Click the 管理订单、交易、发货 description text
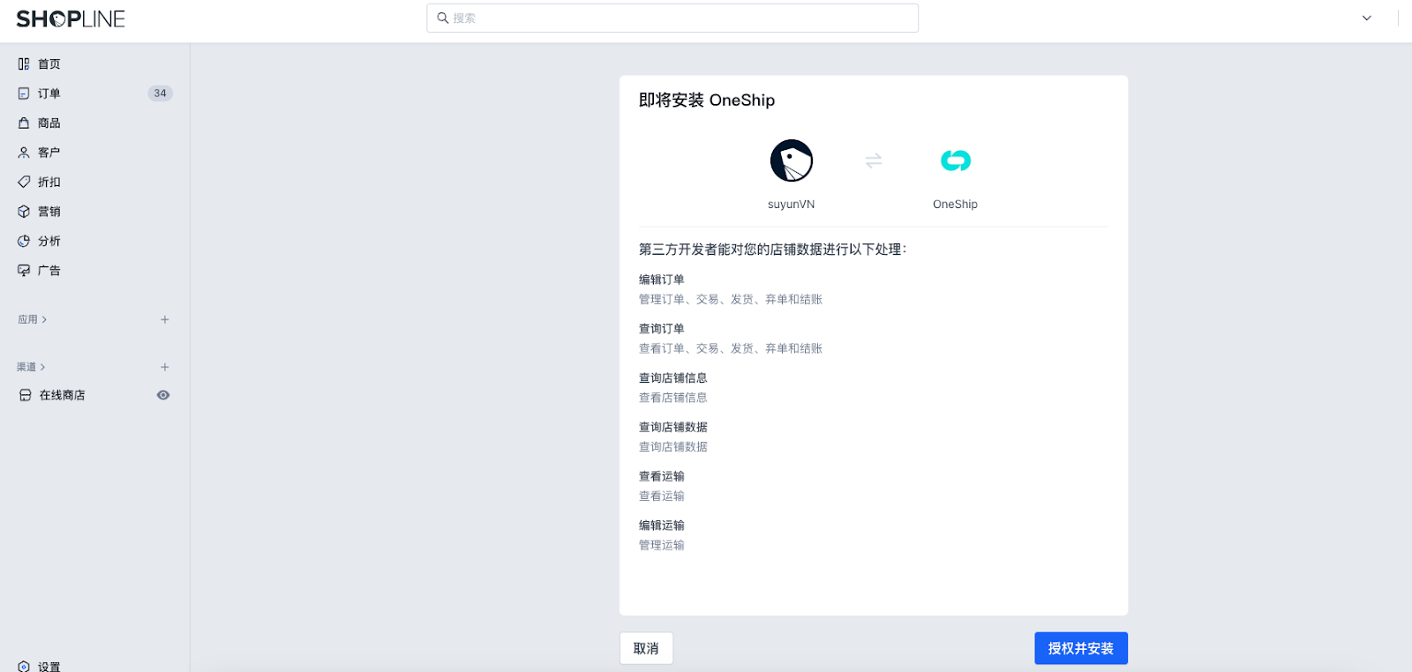Screen dimensions: 1412x672 (x=731, y=300)
